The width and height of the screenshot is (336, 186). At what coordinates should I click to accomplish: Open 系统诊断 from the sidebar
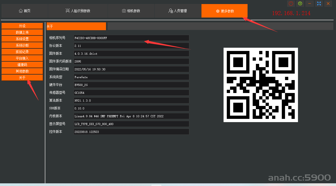(22, 45)
